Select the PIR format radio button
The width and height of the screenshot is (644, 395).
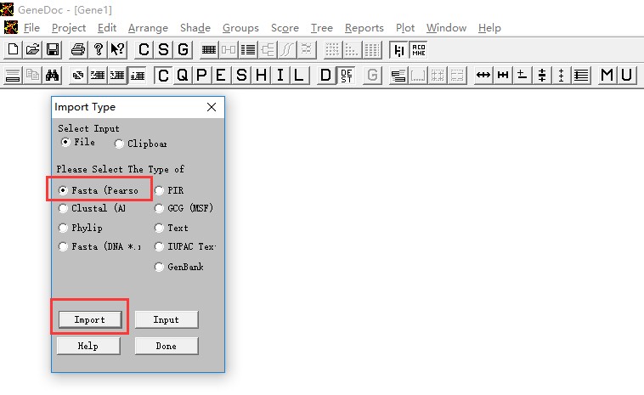159,191
